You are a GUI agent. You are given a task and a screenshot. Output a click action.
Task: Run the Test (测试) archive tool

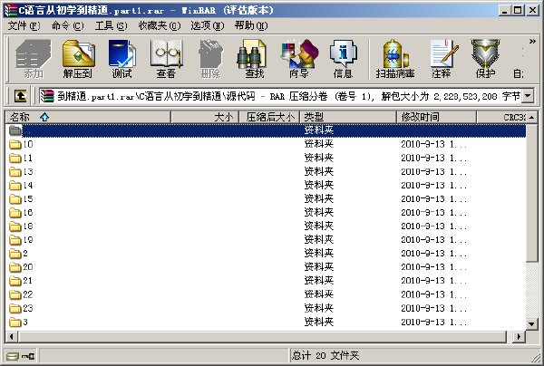[121, 59]
